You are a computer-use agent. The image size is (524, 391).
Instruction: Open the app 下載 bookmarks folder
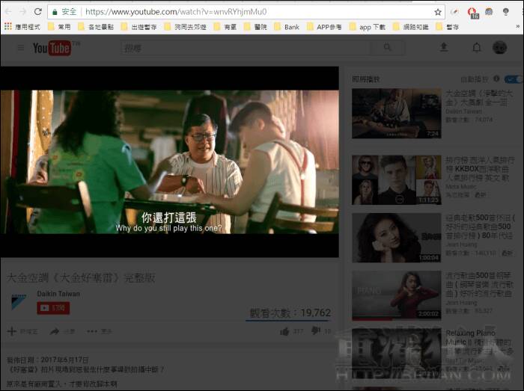pos(368,27)
